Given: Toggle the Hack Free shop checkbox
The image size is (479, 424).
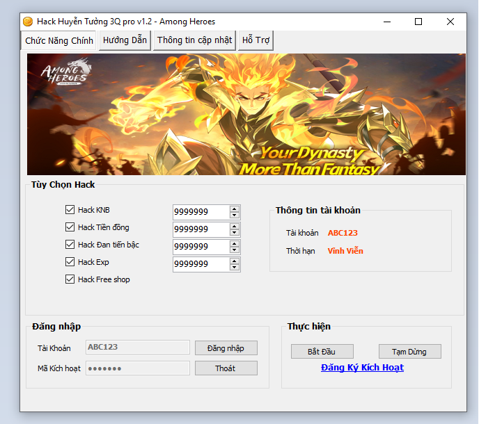Looking at the screenshot, I should (x=70, y=279).
